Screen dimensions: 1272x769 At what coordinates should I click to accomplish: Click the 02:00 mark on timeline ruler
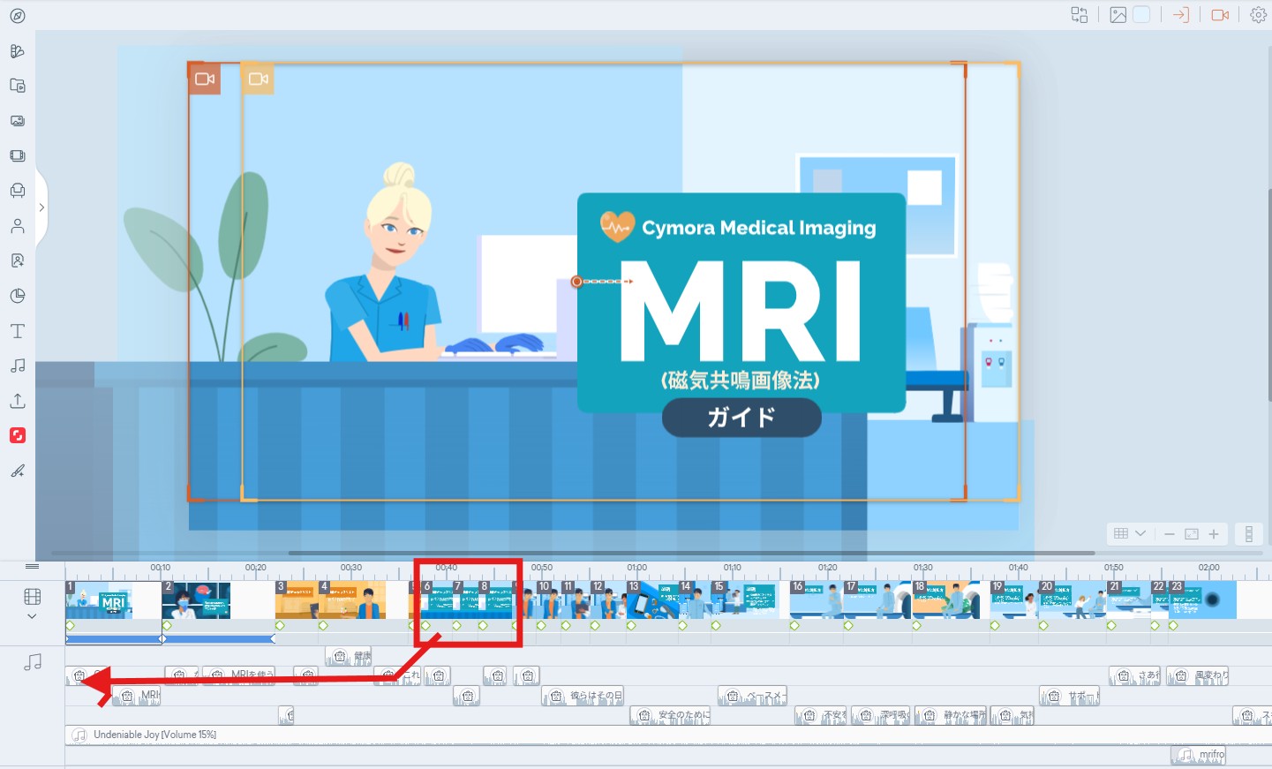click(1209, 568)
